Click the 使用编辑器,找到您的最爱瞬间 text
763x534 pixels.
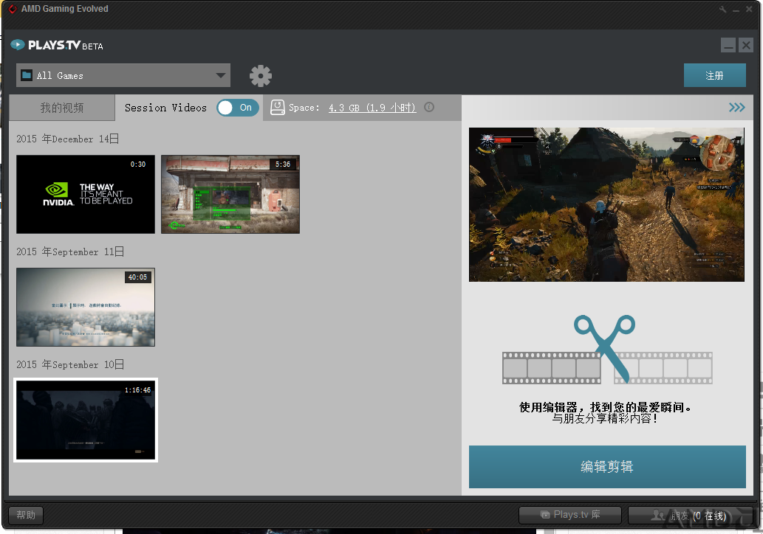pyautogui.click(x=606, y=407)
